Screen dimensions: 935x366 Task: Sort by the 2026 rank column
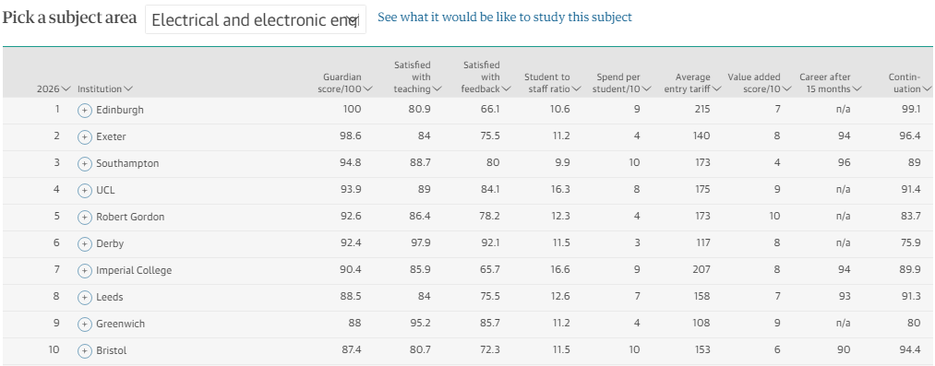54,89
